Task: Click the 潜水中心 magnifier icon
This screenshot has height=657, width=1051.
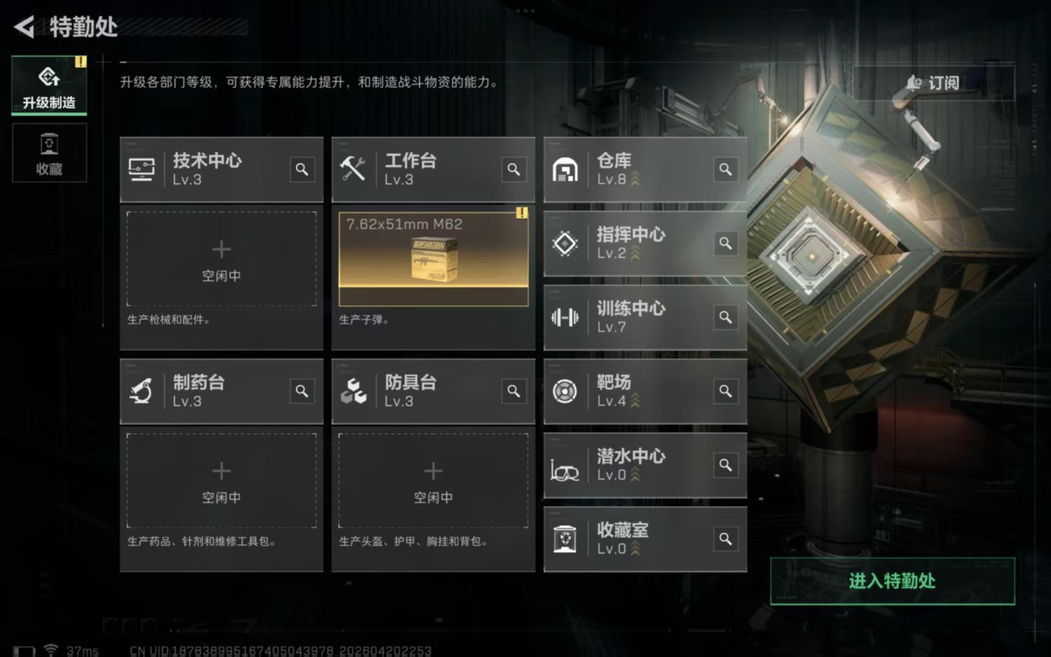Action: click(725, 465)
